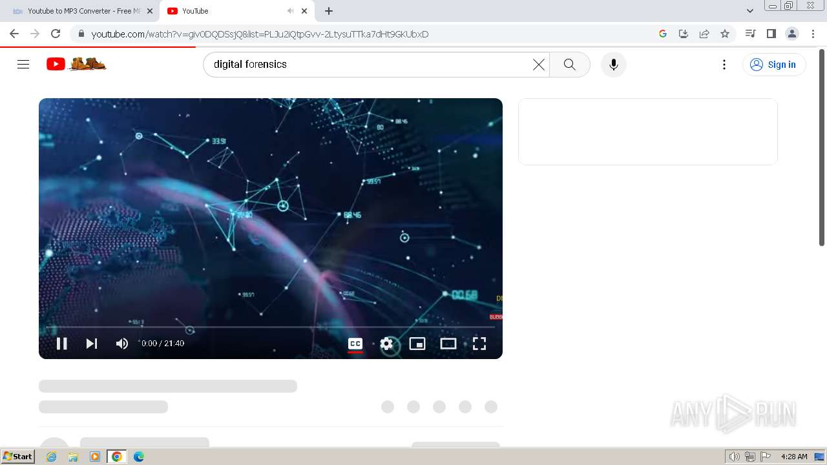
Task: Open Chrome's three-dot menu
Action: 813,34
